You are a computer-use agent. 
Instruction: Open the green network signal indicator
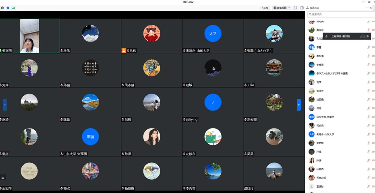point(13,8)
